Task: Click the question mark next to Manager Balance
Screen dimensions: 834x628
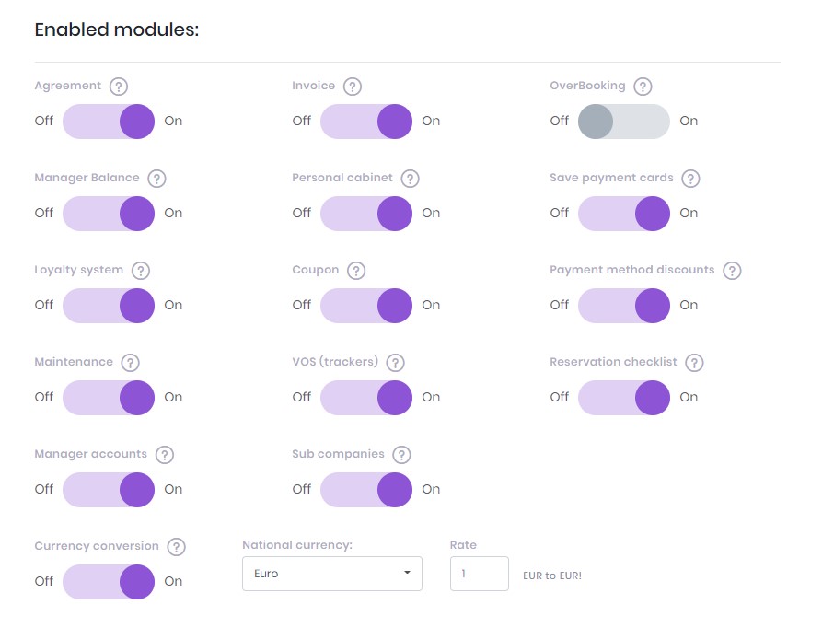Action: [x=157, y=179]
